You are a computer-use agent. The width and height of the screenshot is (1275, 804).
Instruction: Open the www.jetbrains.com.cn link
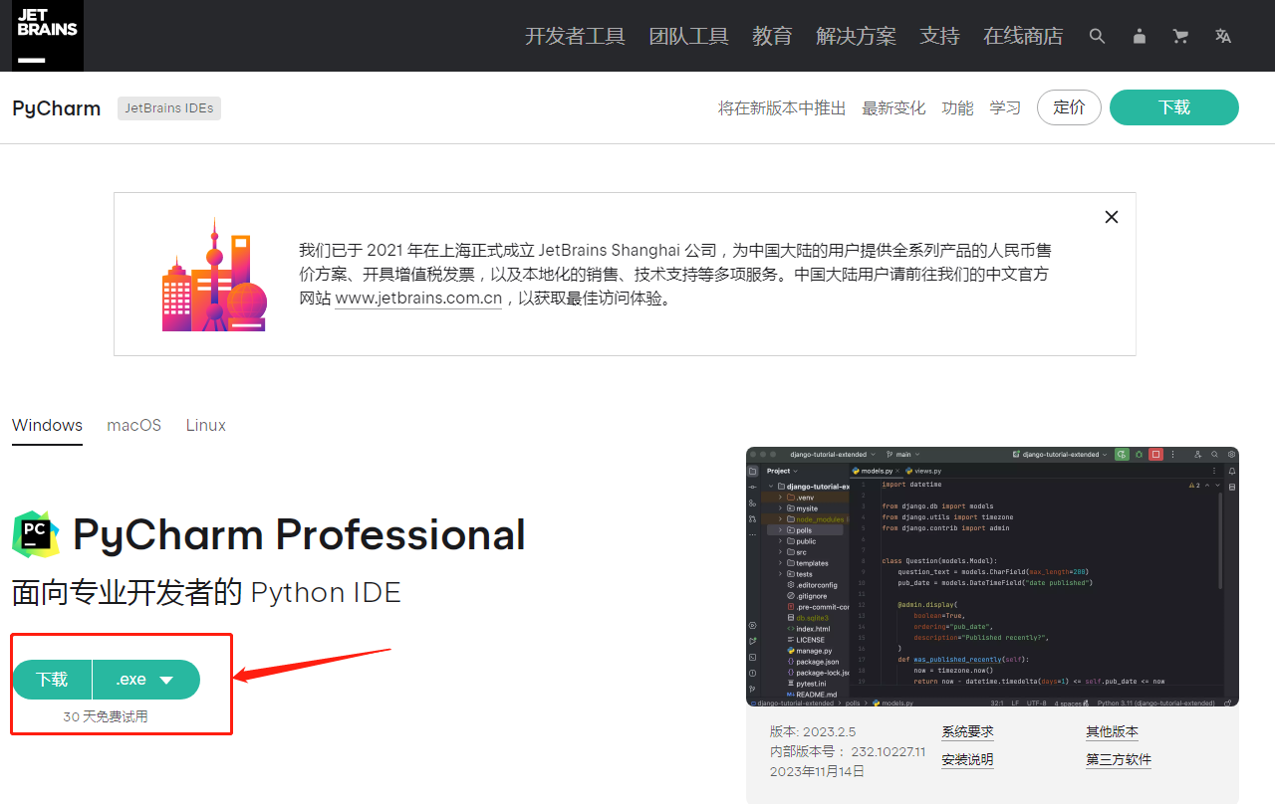click(418, 299)
